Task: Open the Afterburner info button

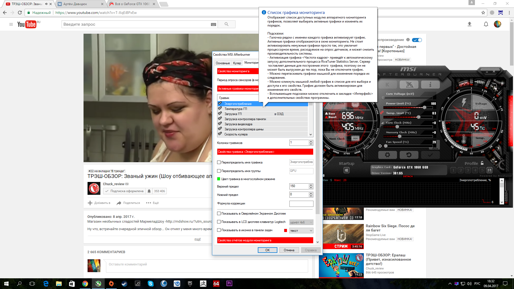Action: [430, 85]
